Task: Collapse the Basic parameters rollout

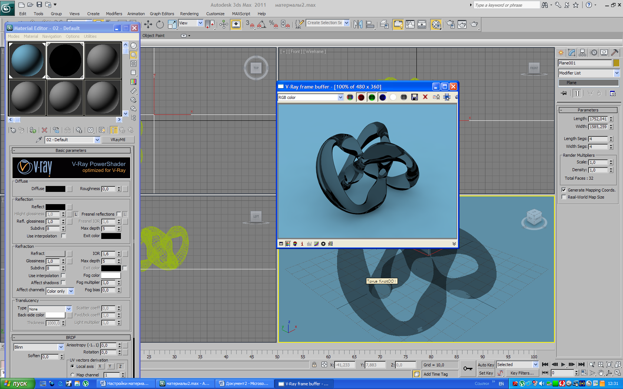Action: [x=71, y=150]
